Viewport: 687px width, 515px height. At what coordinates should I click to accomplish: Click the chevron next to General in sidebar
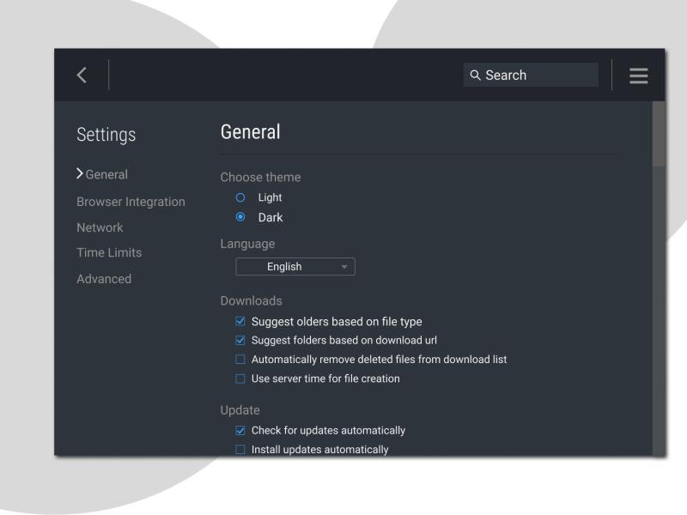(x=79, y=173)
